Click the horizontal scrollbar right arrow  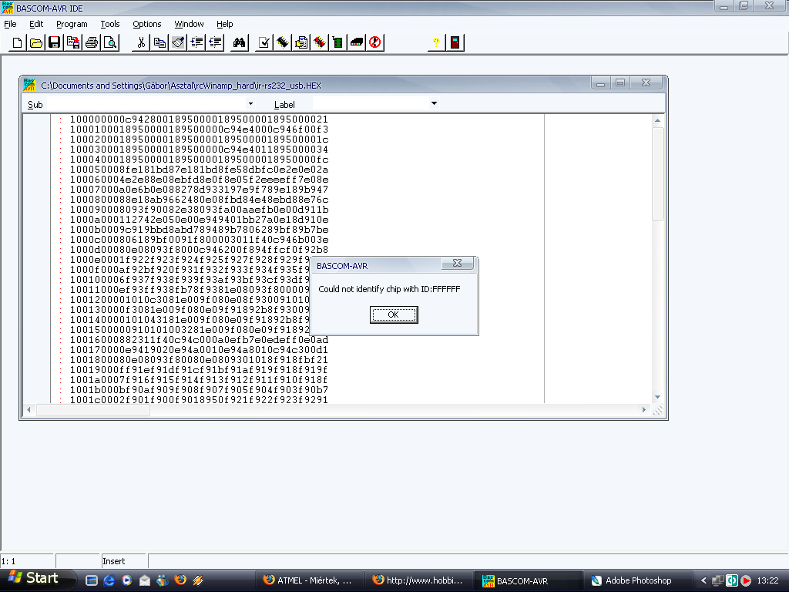(x=643, y=410)
